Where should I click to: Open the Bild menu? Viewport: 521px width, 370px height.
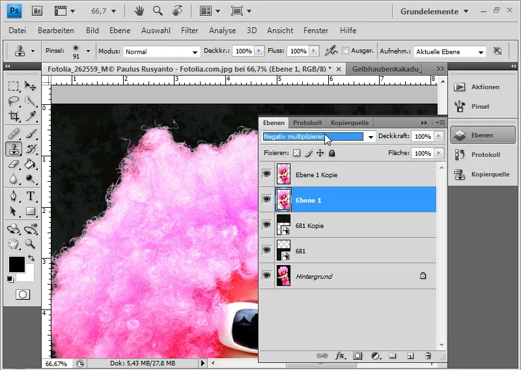point(92,31)
